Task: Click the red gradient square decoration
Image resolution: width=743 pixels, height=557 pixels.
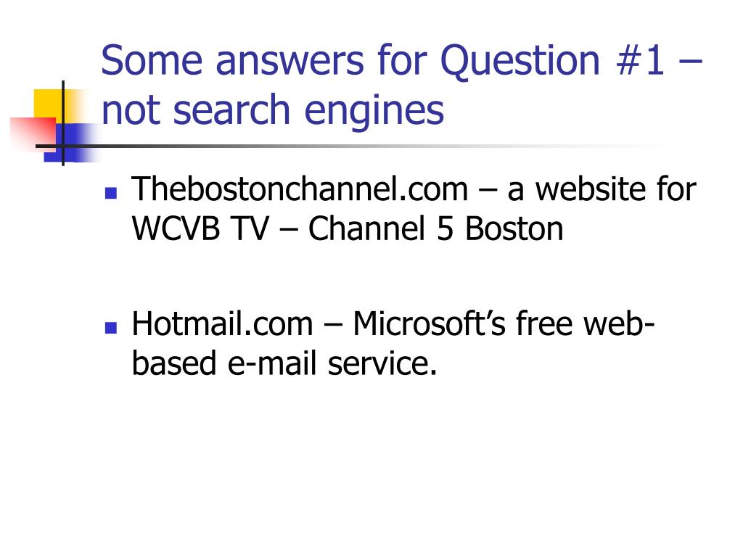Action: pyautogui.click(x=33, y=134)
